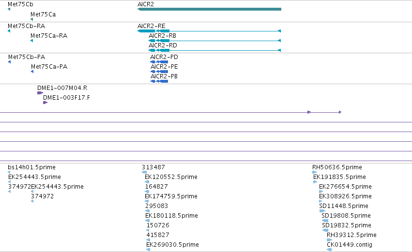Click the Met75Cb gene arrow glyph
Image resolution: width=412 pixels, height=252 pixels.
pyautogui.click(x=9, y=9)
